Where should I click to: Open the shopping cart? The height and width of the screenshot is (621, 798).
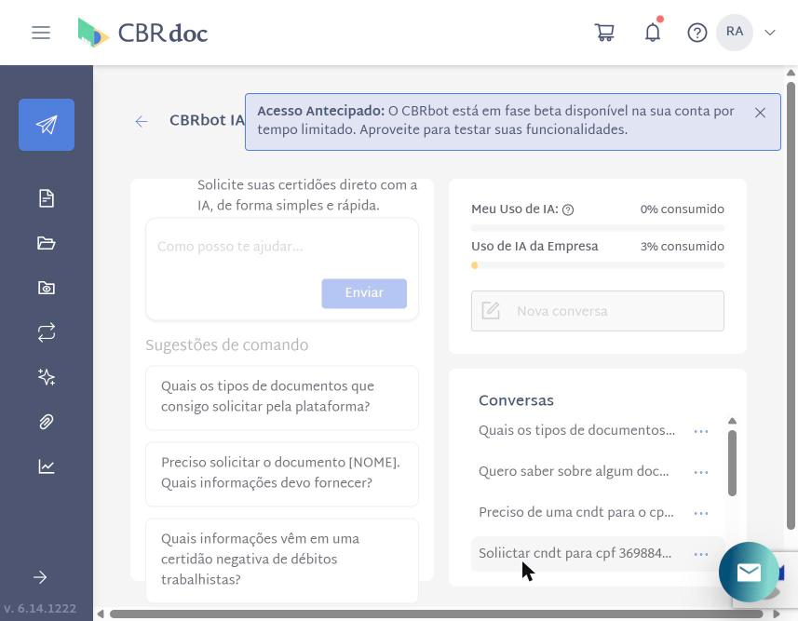click(x=604, y=33)
